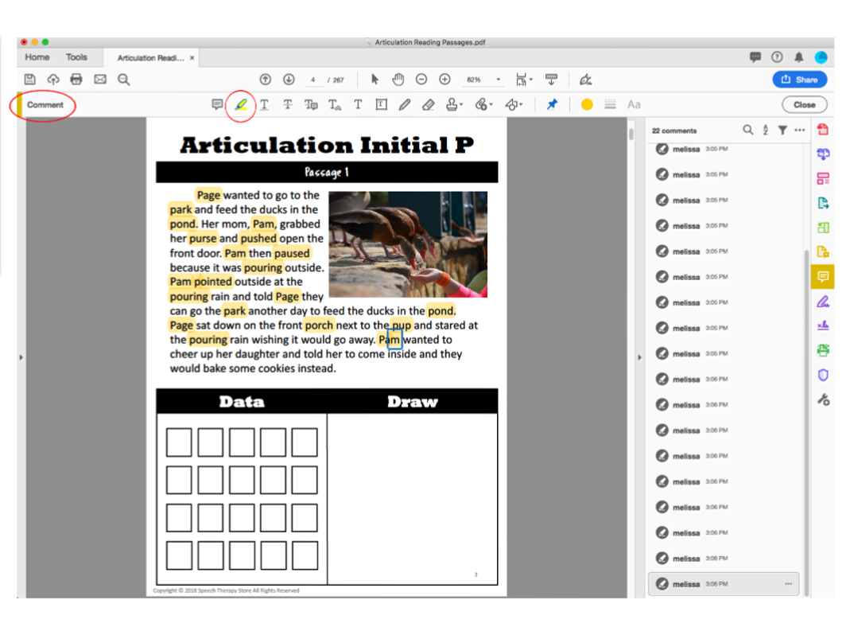
Task: Open the Comment tool in the right sidebar
Action: pos(823,277)
